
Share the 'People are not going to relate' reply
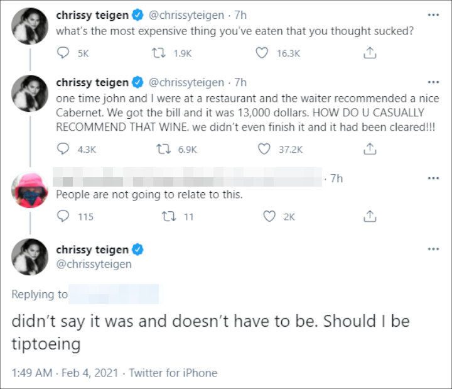click(370, 216)
